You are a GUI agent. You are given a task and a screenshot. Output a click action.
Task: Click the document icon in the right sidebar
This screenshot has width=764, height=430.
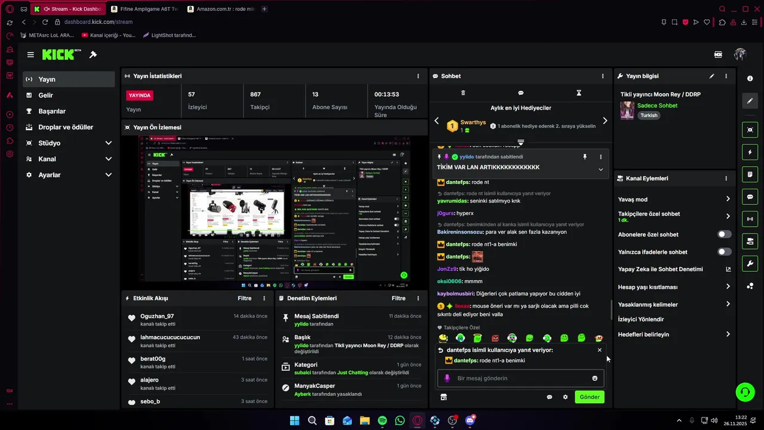click(750, 174)
